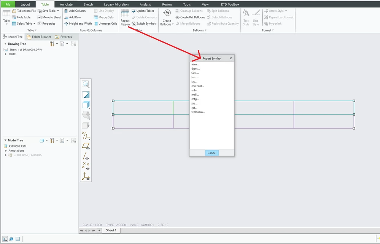
Task: Click Unmerge Cells
Action: [x=106, y=24]
